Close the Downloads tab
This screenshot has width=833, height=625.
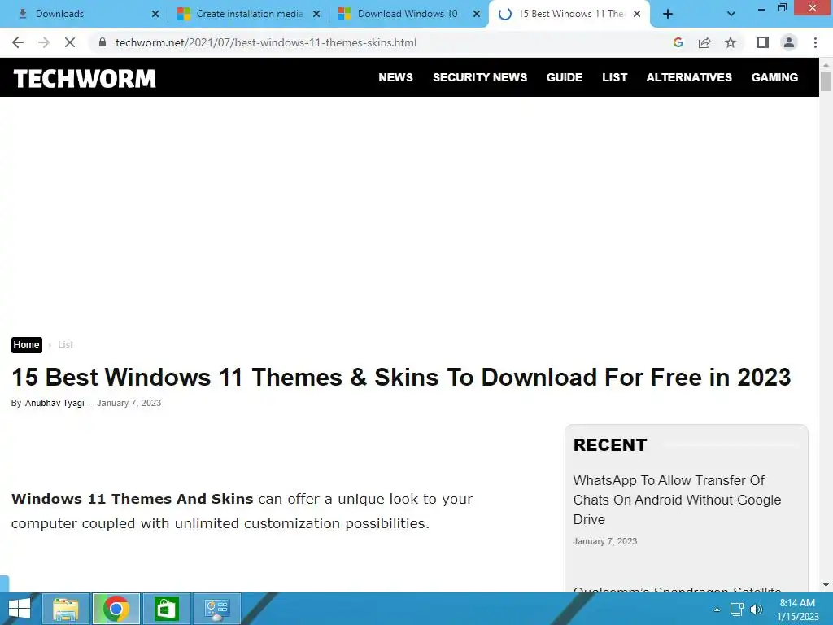pyautogui.click(x=155, y=14)
